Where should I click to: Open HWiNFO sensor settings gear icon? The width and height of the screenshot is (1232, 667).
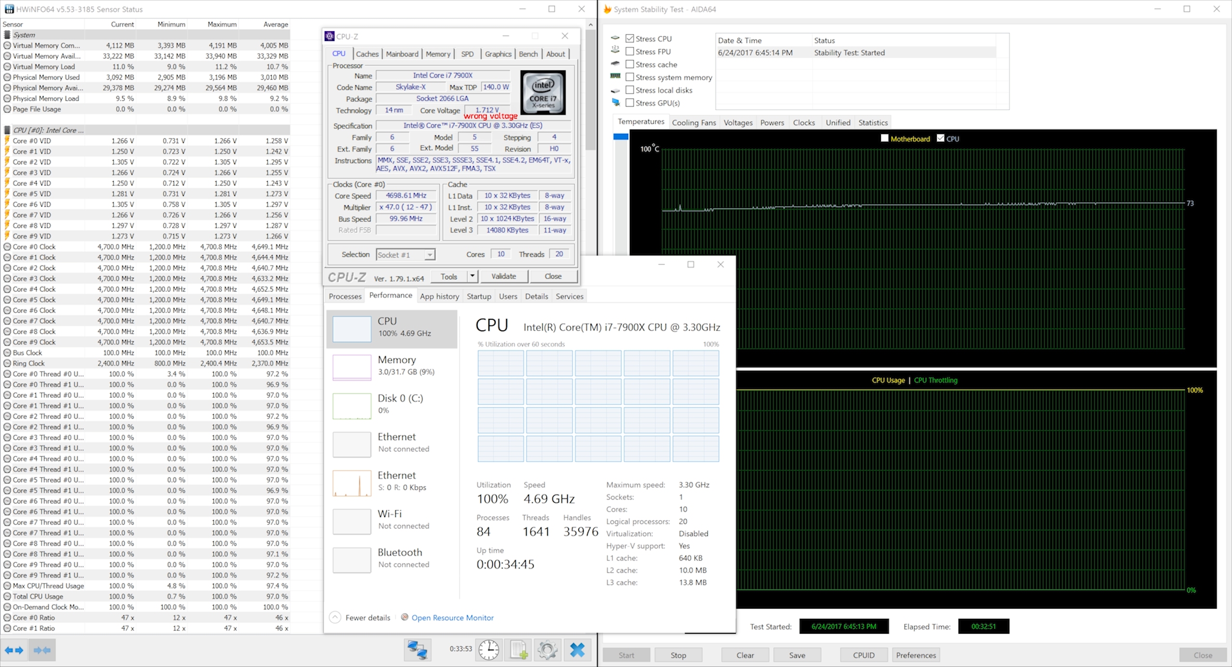tap(548, 650)
